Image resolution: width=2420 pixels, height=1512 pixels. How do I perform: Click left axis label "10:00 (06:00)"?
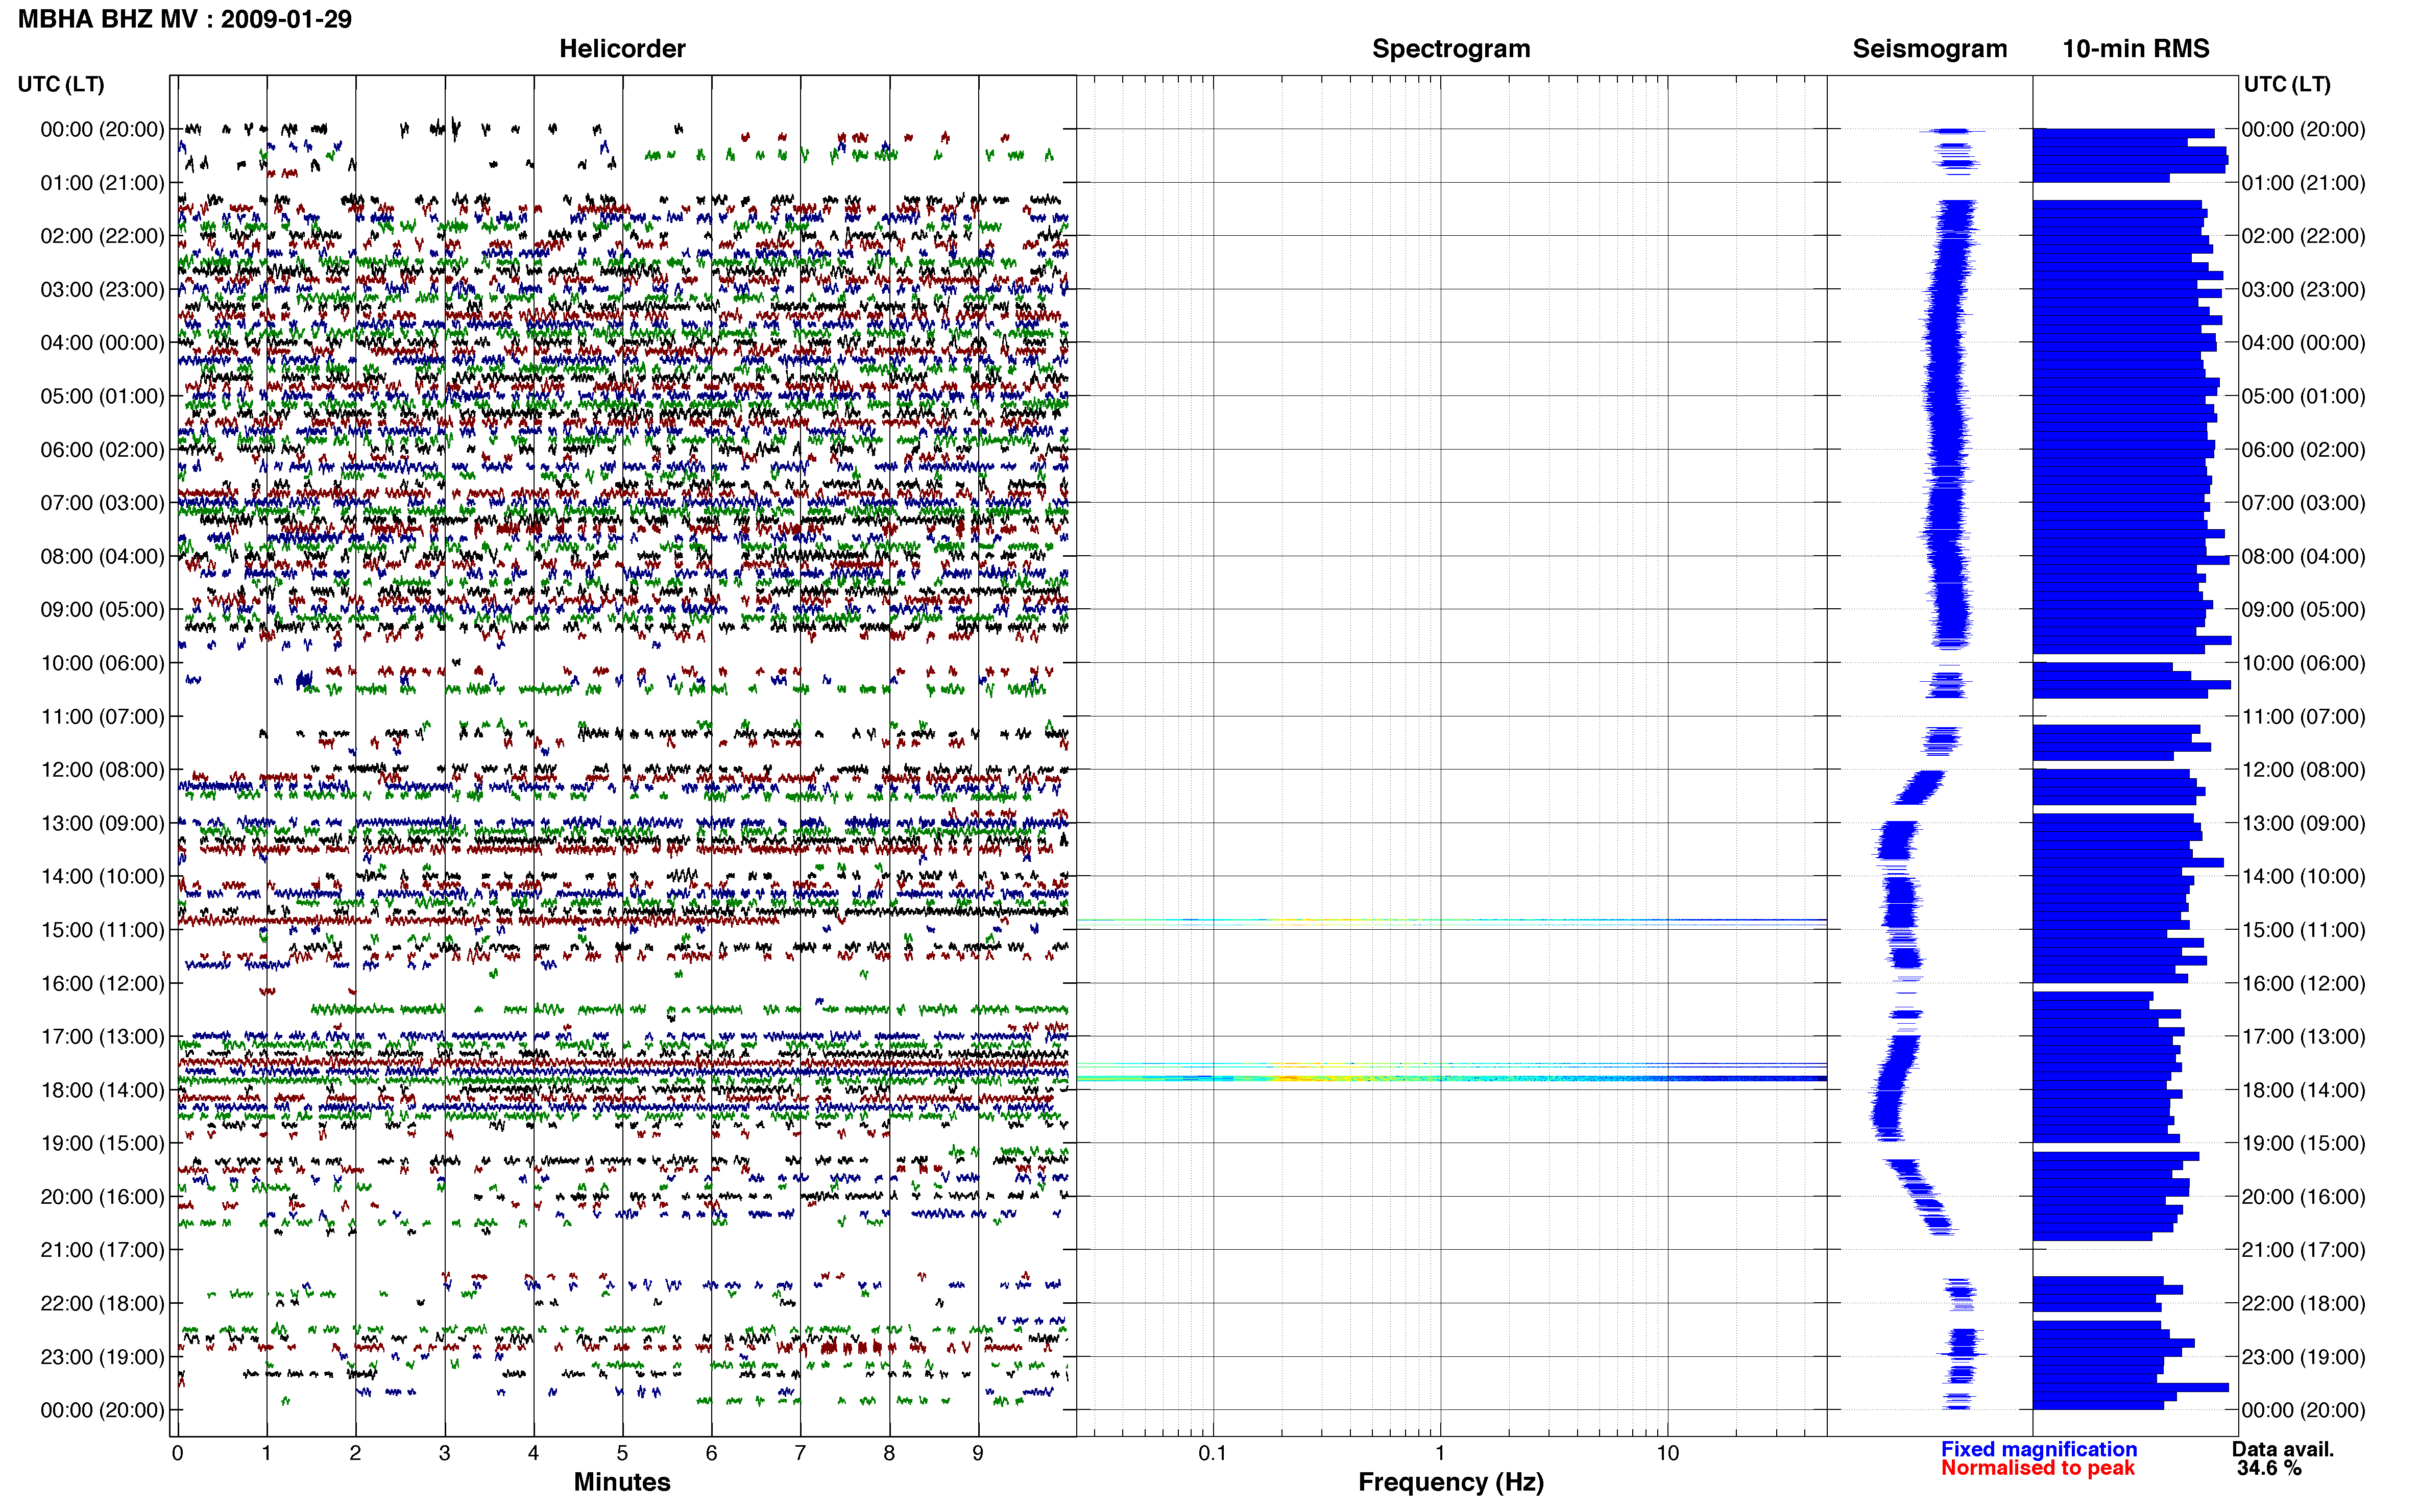click(x=102, y=663)
